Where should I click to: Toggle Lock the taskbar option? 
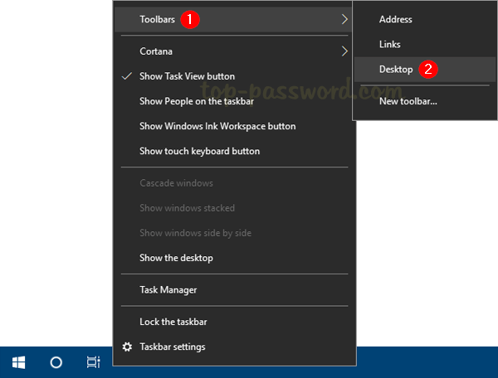[235, 322]
